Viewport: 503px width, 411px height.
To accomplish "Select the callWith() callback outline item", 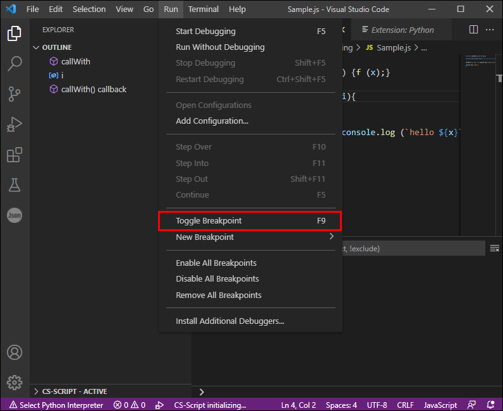I will pos(94,90).
